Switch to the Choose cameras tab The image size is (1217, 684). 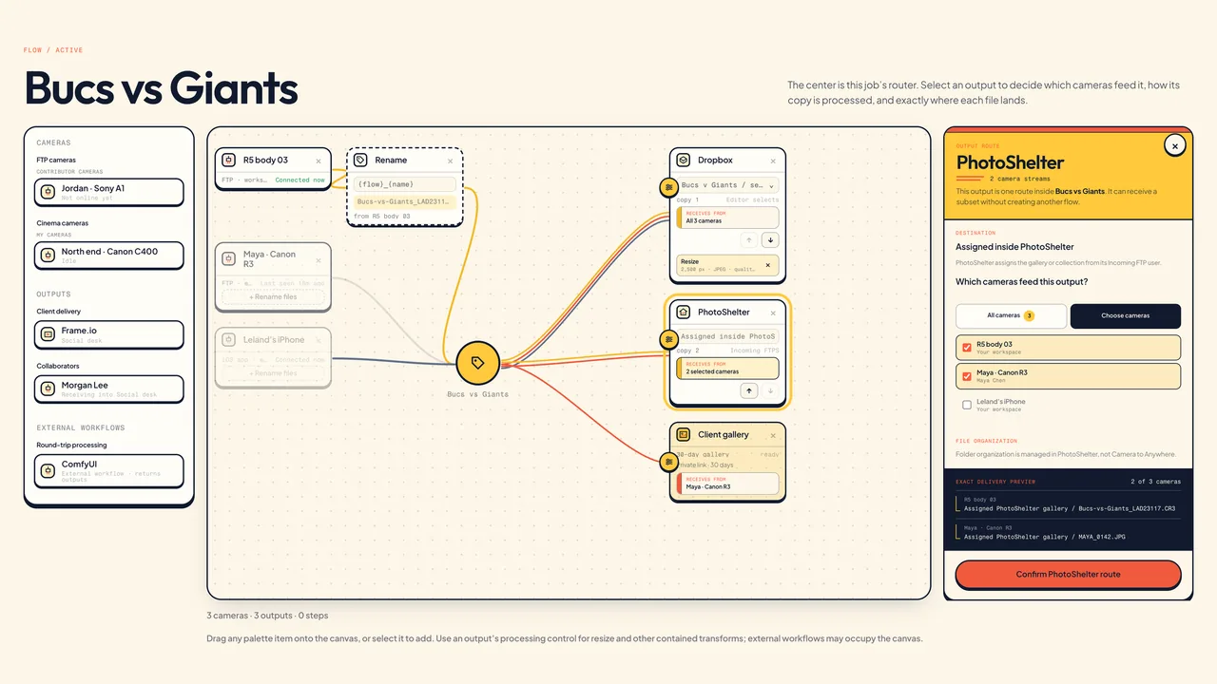1126,316
